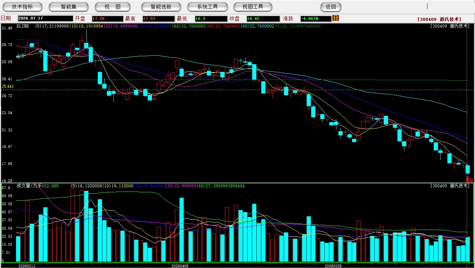The height and width of the screenshot is (268, 475).
Task: Click the 开盘 value field 17.26
Action: 107,18
